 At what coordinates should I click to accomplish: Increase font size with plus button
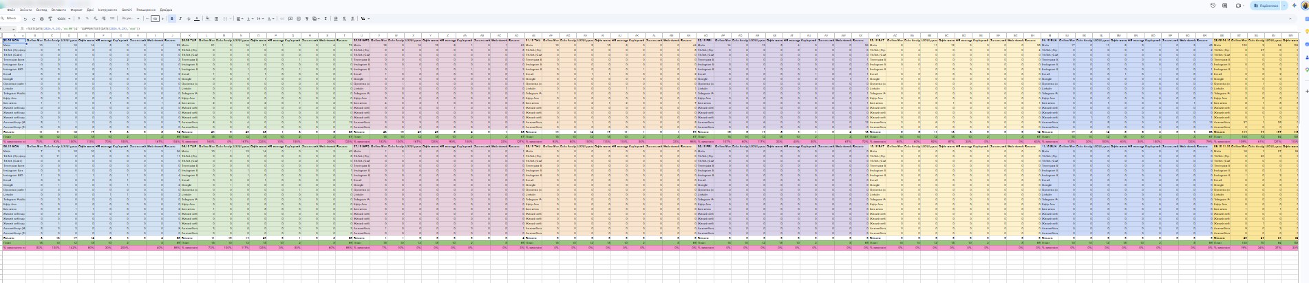click(162, 19)
